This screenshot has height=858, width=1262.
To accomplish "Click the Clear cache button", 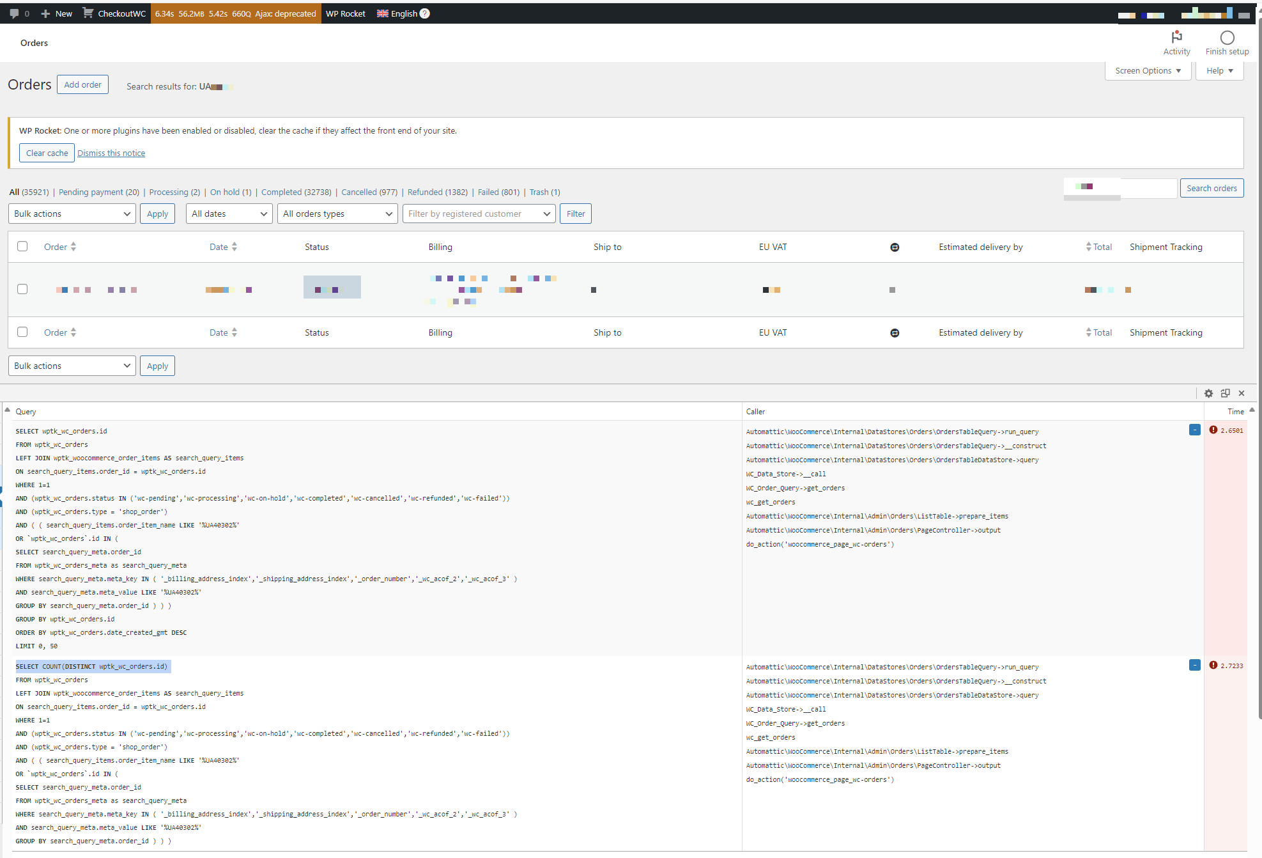I will pos(47,153).
